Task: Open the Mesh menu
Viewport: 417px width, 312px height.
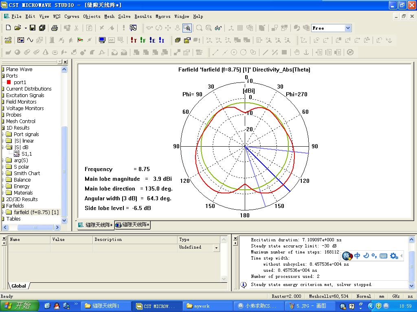Action: (x=109, y=16)
